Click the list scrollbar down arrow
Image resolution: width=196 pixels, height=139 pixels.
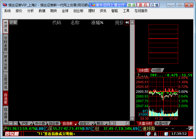click(132, 118)
